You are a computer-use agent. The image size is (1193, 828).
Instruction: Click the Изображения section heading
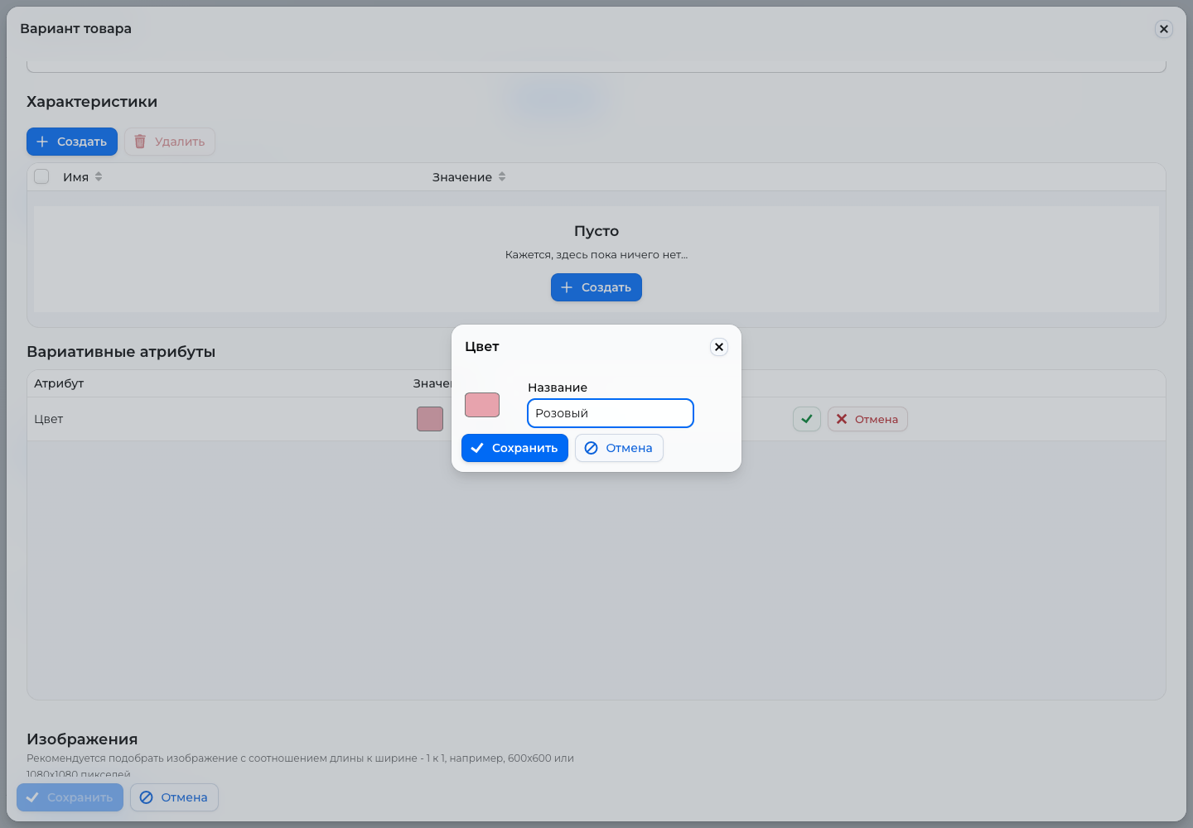coord(82,739)
